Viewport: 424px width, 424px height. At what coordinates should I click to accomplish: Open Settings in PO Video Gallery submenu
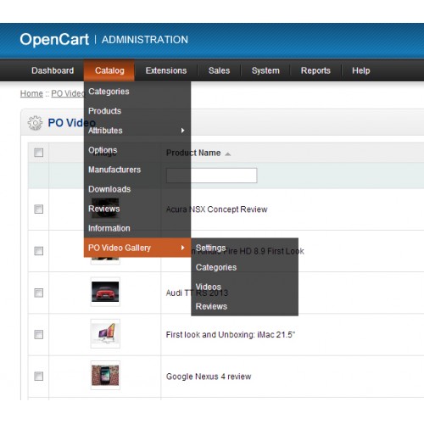(x=245, y=248)
